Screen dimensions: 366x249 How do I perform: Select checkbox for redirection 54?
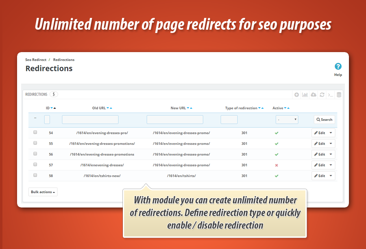click(35, 132)
